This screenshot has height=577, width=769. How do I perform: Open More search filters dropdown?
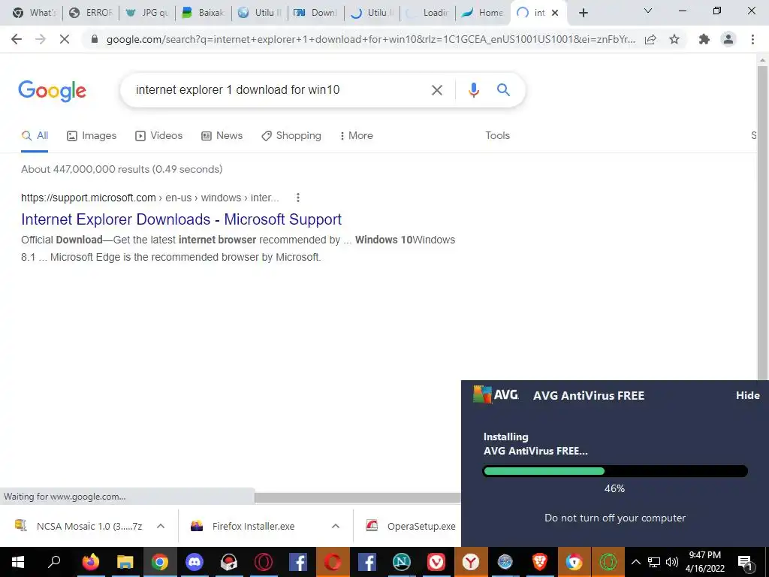(357, 136)
